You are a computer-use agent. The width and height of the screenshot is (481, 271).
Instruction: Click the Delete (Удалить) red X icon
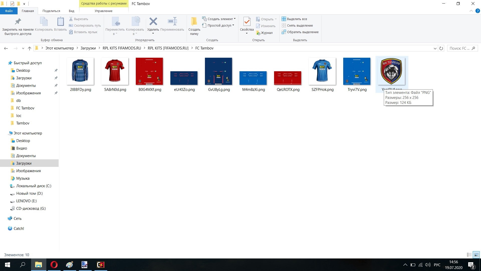153,22
